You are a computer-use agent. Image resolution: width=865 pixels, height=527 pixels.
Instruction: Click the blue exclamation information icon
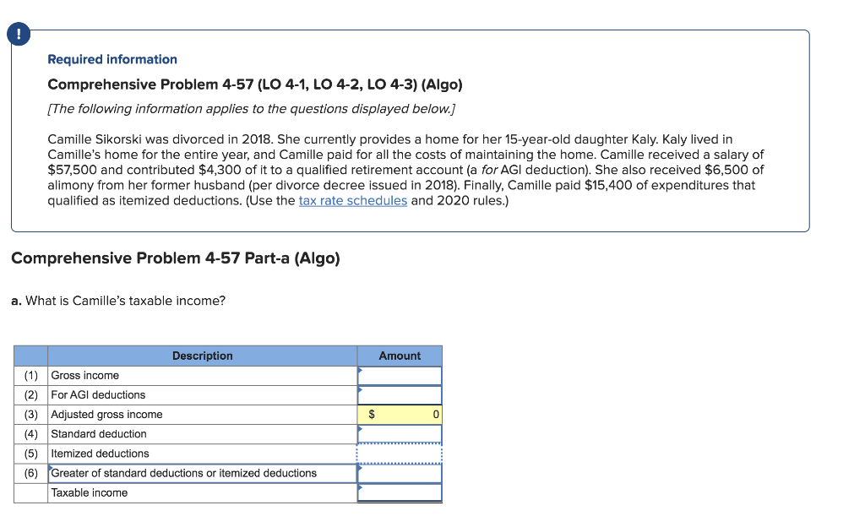[19, 34]
